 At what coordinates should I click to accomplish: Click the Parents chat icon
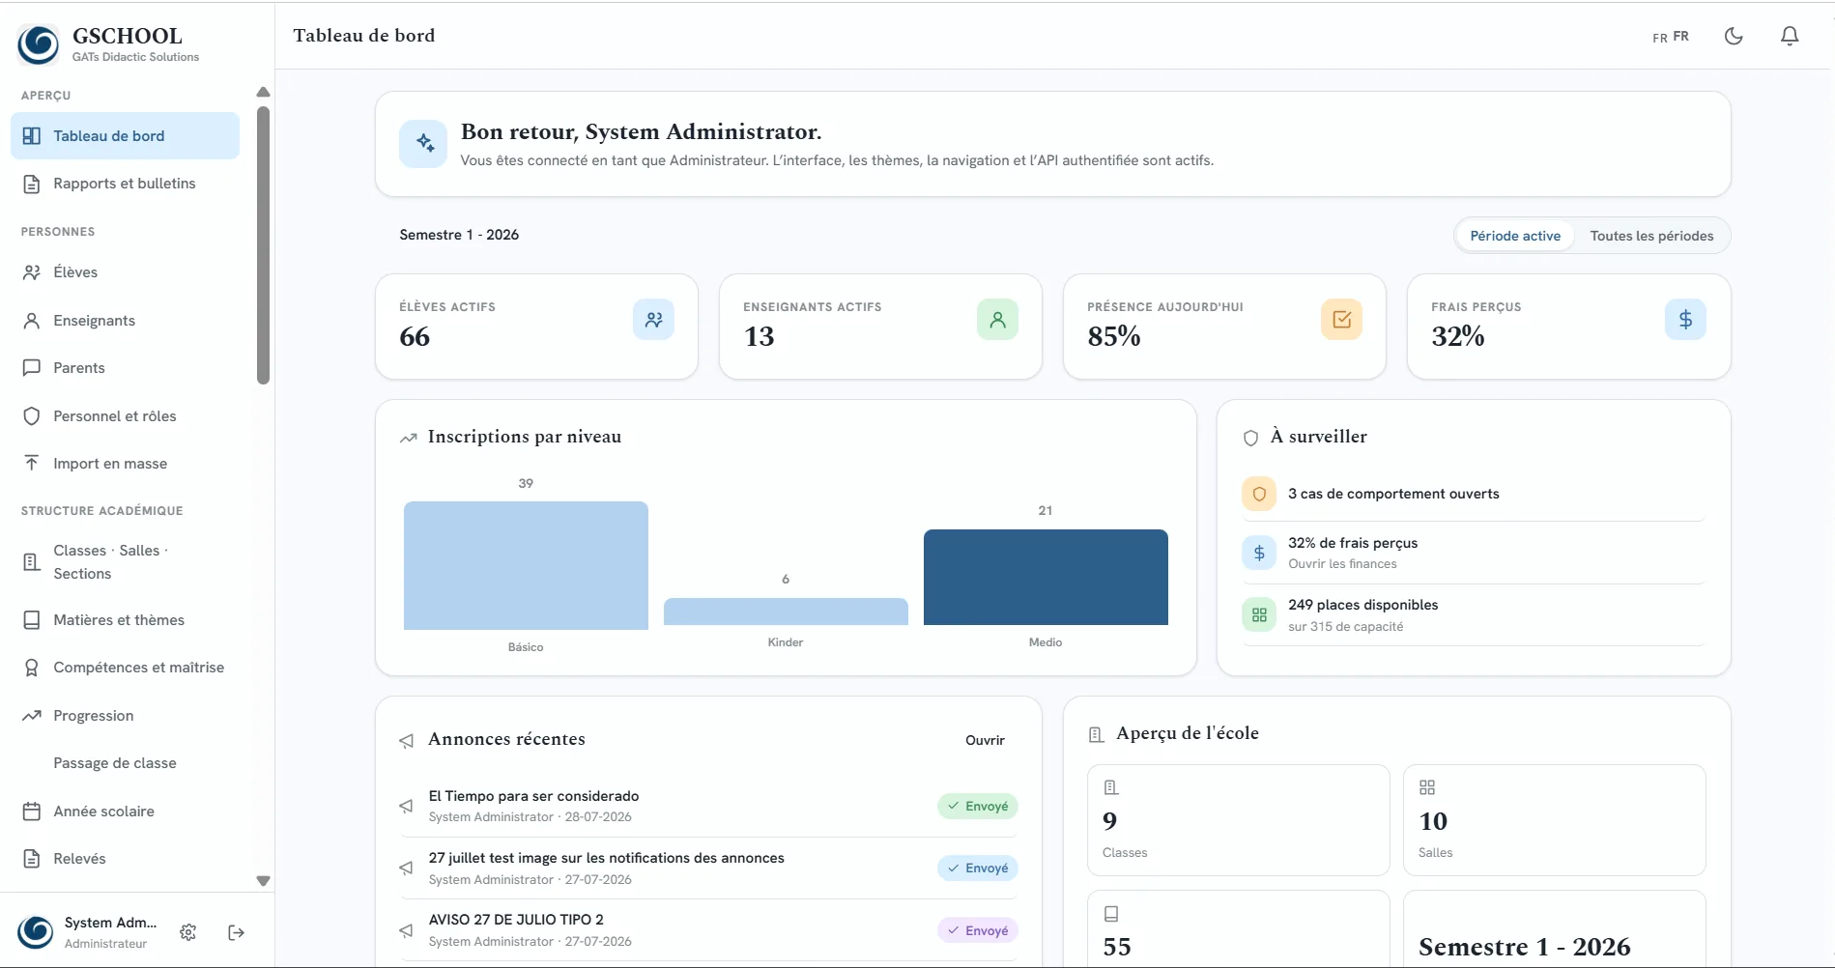[32, 368]
